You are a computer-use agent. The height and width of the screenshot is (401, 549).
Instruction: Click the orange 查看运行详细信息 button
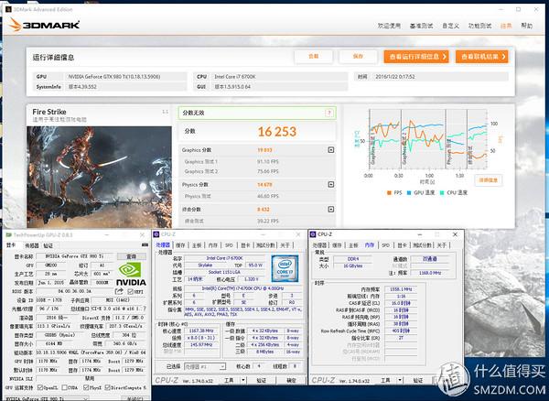coord(416,57)
